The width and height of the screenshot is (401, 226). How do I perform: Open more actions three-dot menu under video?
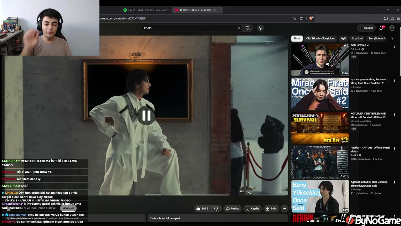[x=284, y=208]
